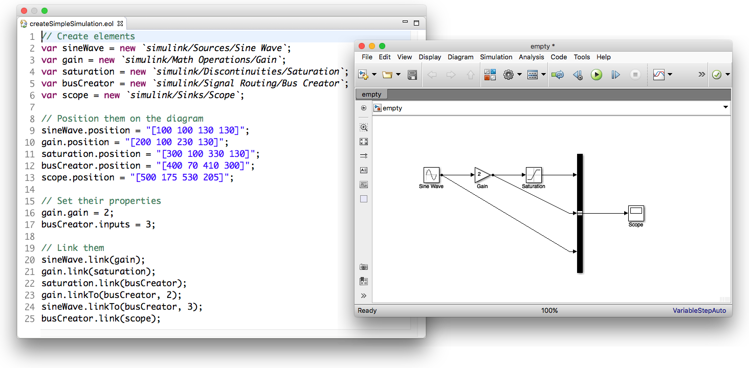749x368 pixels.
Task: Click the Update Diagram icon in toolbar
Action: tap(559, 75)
